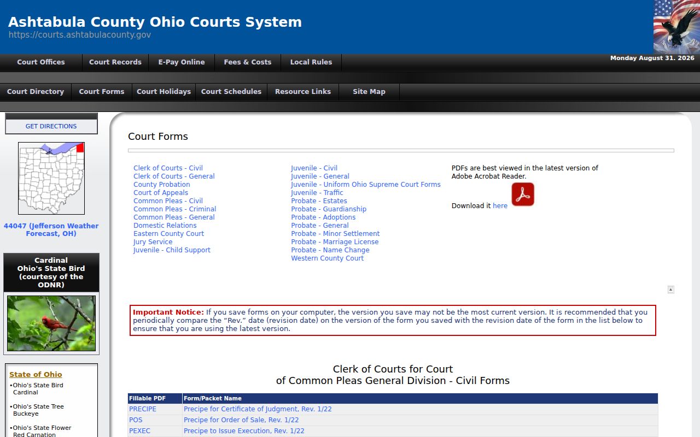The height and width of the screenshot is (437, 700).
Task: Click the cardinal bird photo
Action: tap(51, 323)
